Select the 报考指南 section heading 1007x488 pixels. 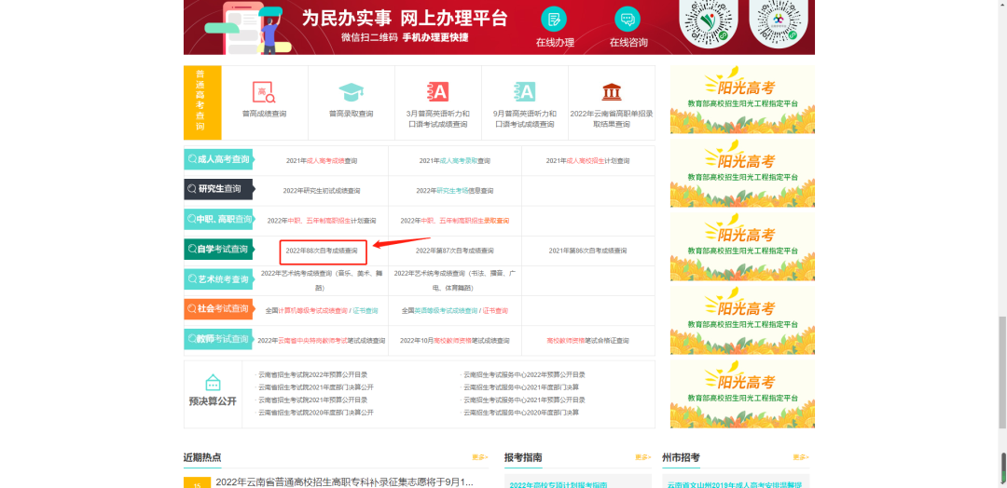coord(523,457)
